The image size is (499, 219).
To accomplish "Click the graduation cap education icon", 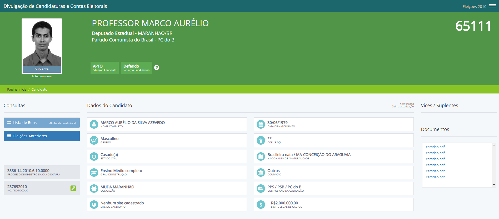I will click(94, 173).
